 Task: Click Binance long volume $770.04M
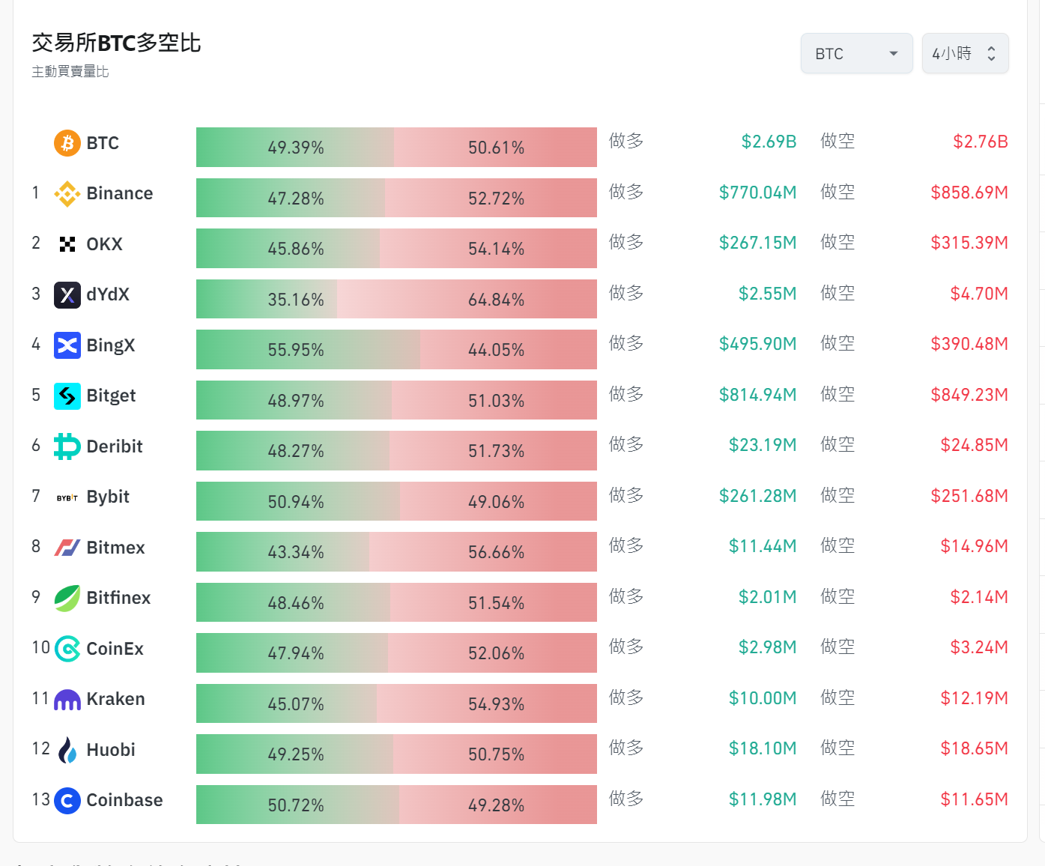tap(757, 193)
